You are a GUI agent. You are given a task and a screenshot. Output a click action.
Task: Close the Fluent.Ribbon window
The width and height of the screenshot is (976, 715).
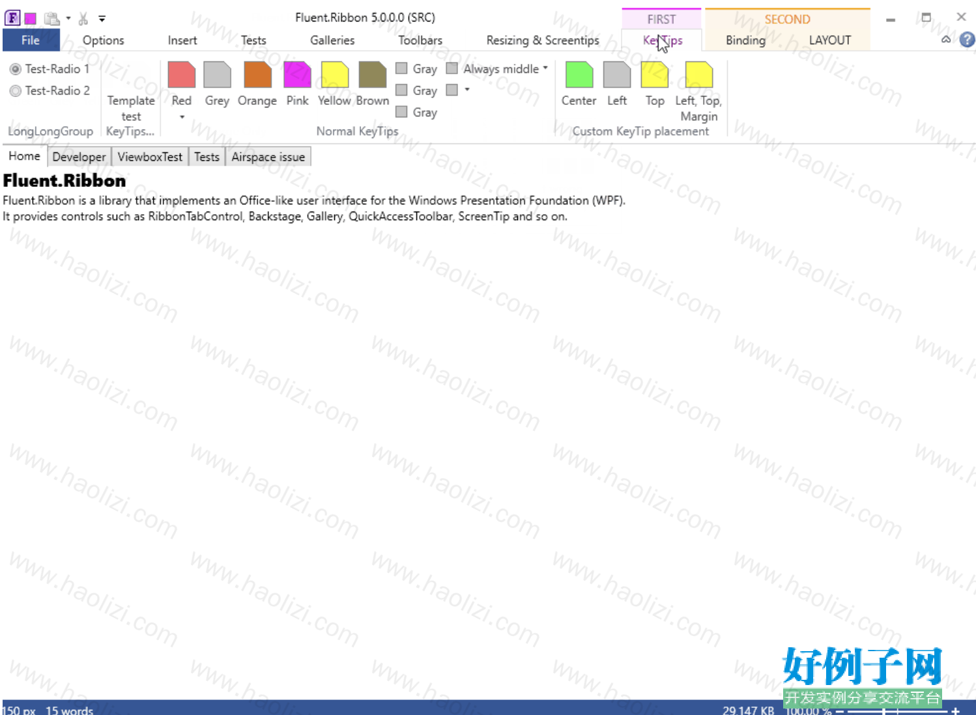[x=961, y=17]
